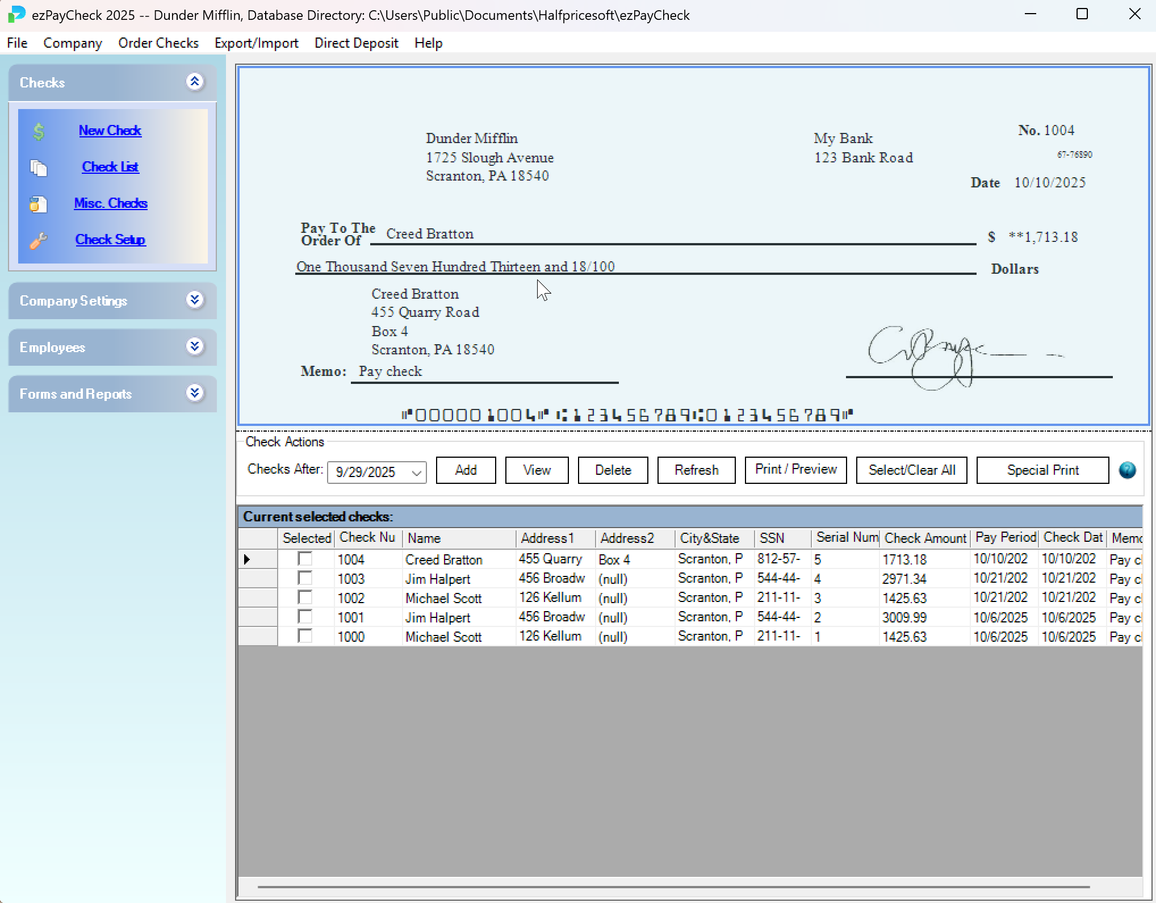
Task: Open the Checks After date dropdown
Action: (416, 472)
